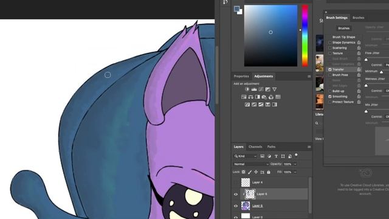The height and width of the screenshot is (219, 389).
Task: Open the Fill slider dropdown arrow
Action: [x=295, y=172]
